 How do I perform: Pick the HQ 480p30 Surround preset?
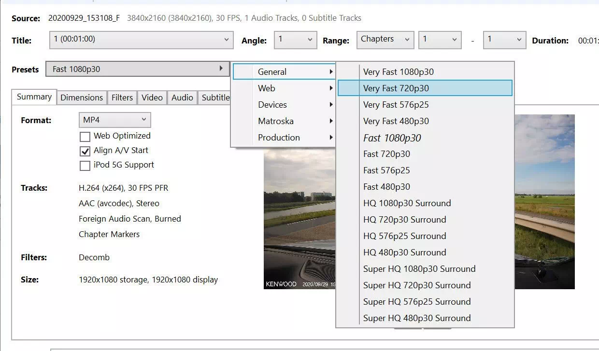pos(425,253)
